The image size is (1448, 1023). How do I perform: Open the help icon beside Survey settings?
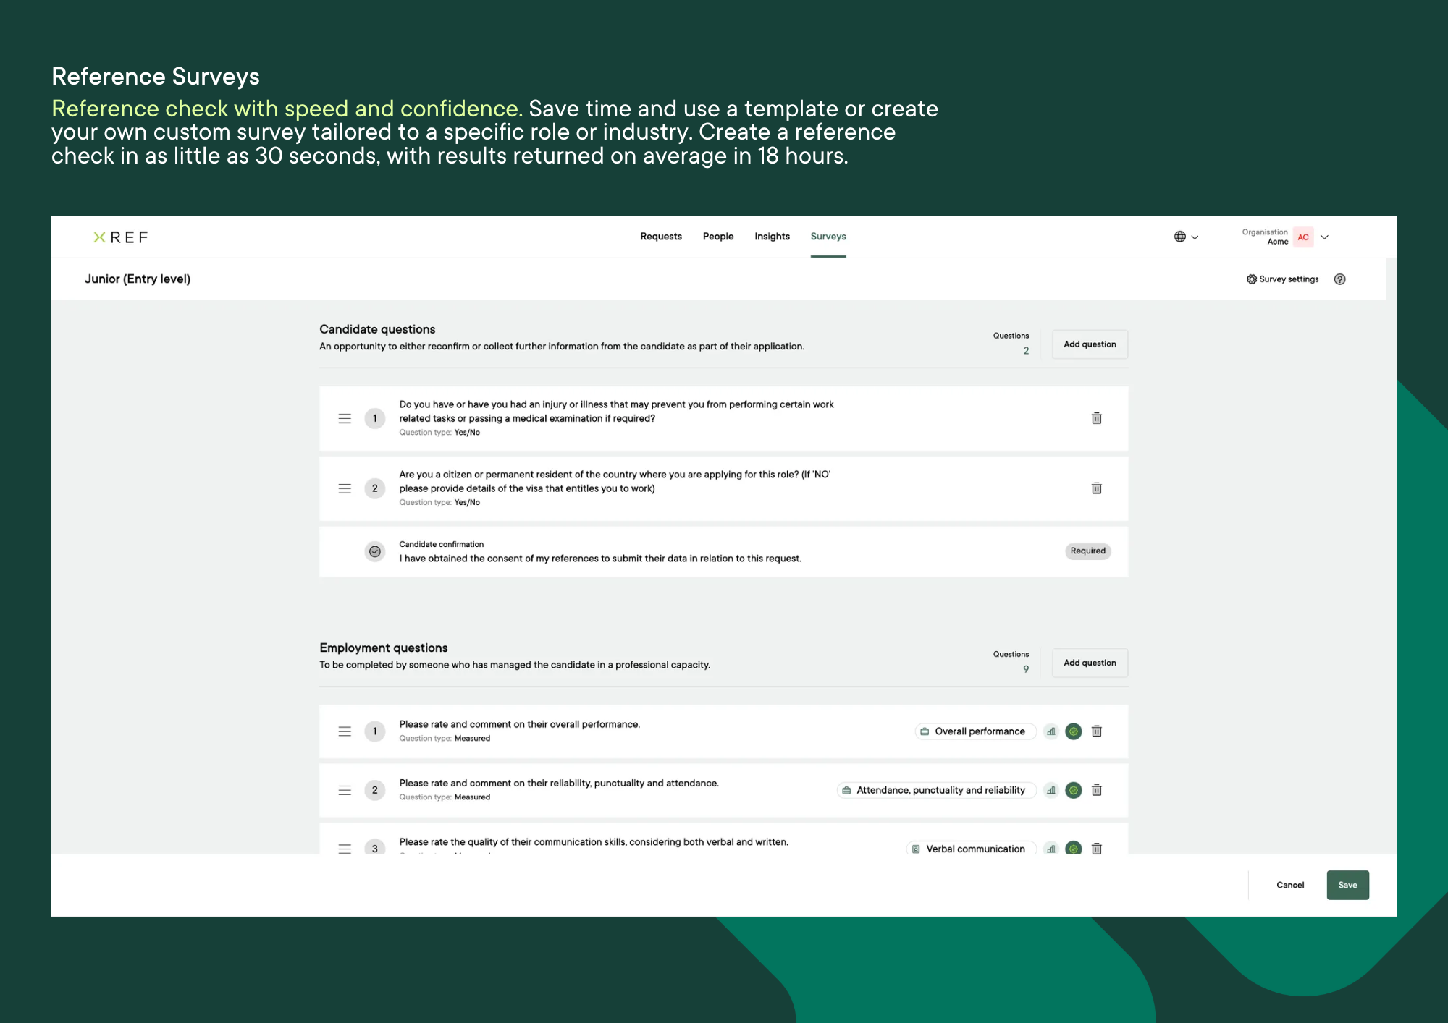[x=1340, y=279]
